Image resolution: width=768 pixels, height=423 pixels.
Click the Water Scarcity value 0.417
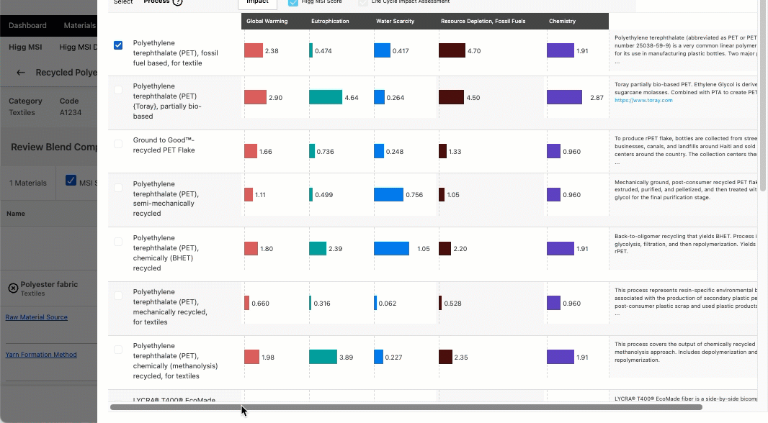(401, 51)
